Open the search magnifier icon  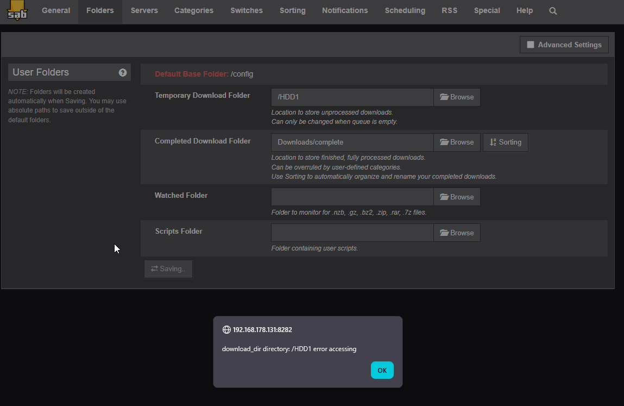coord(553,11)
